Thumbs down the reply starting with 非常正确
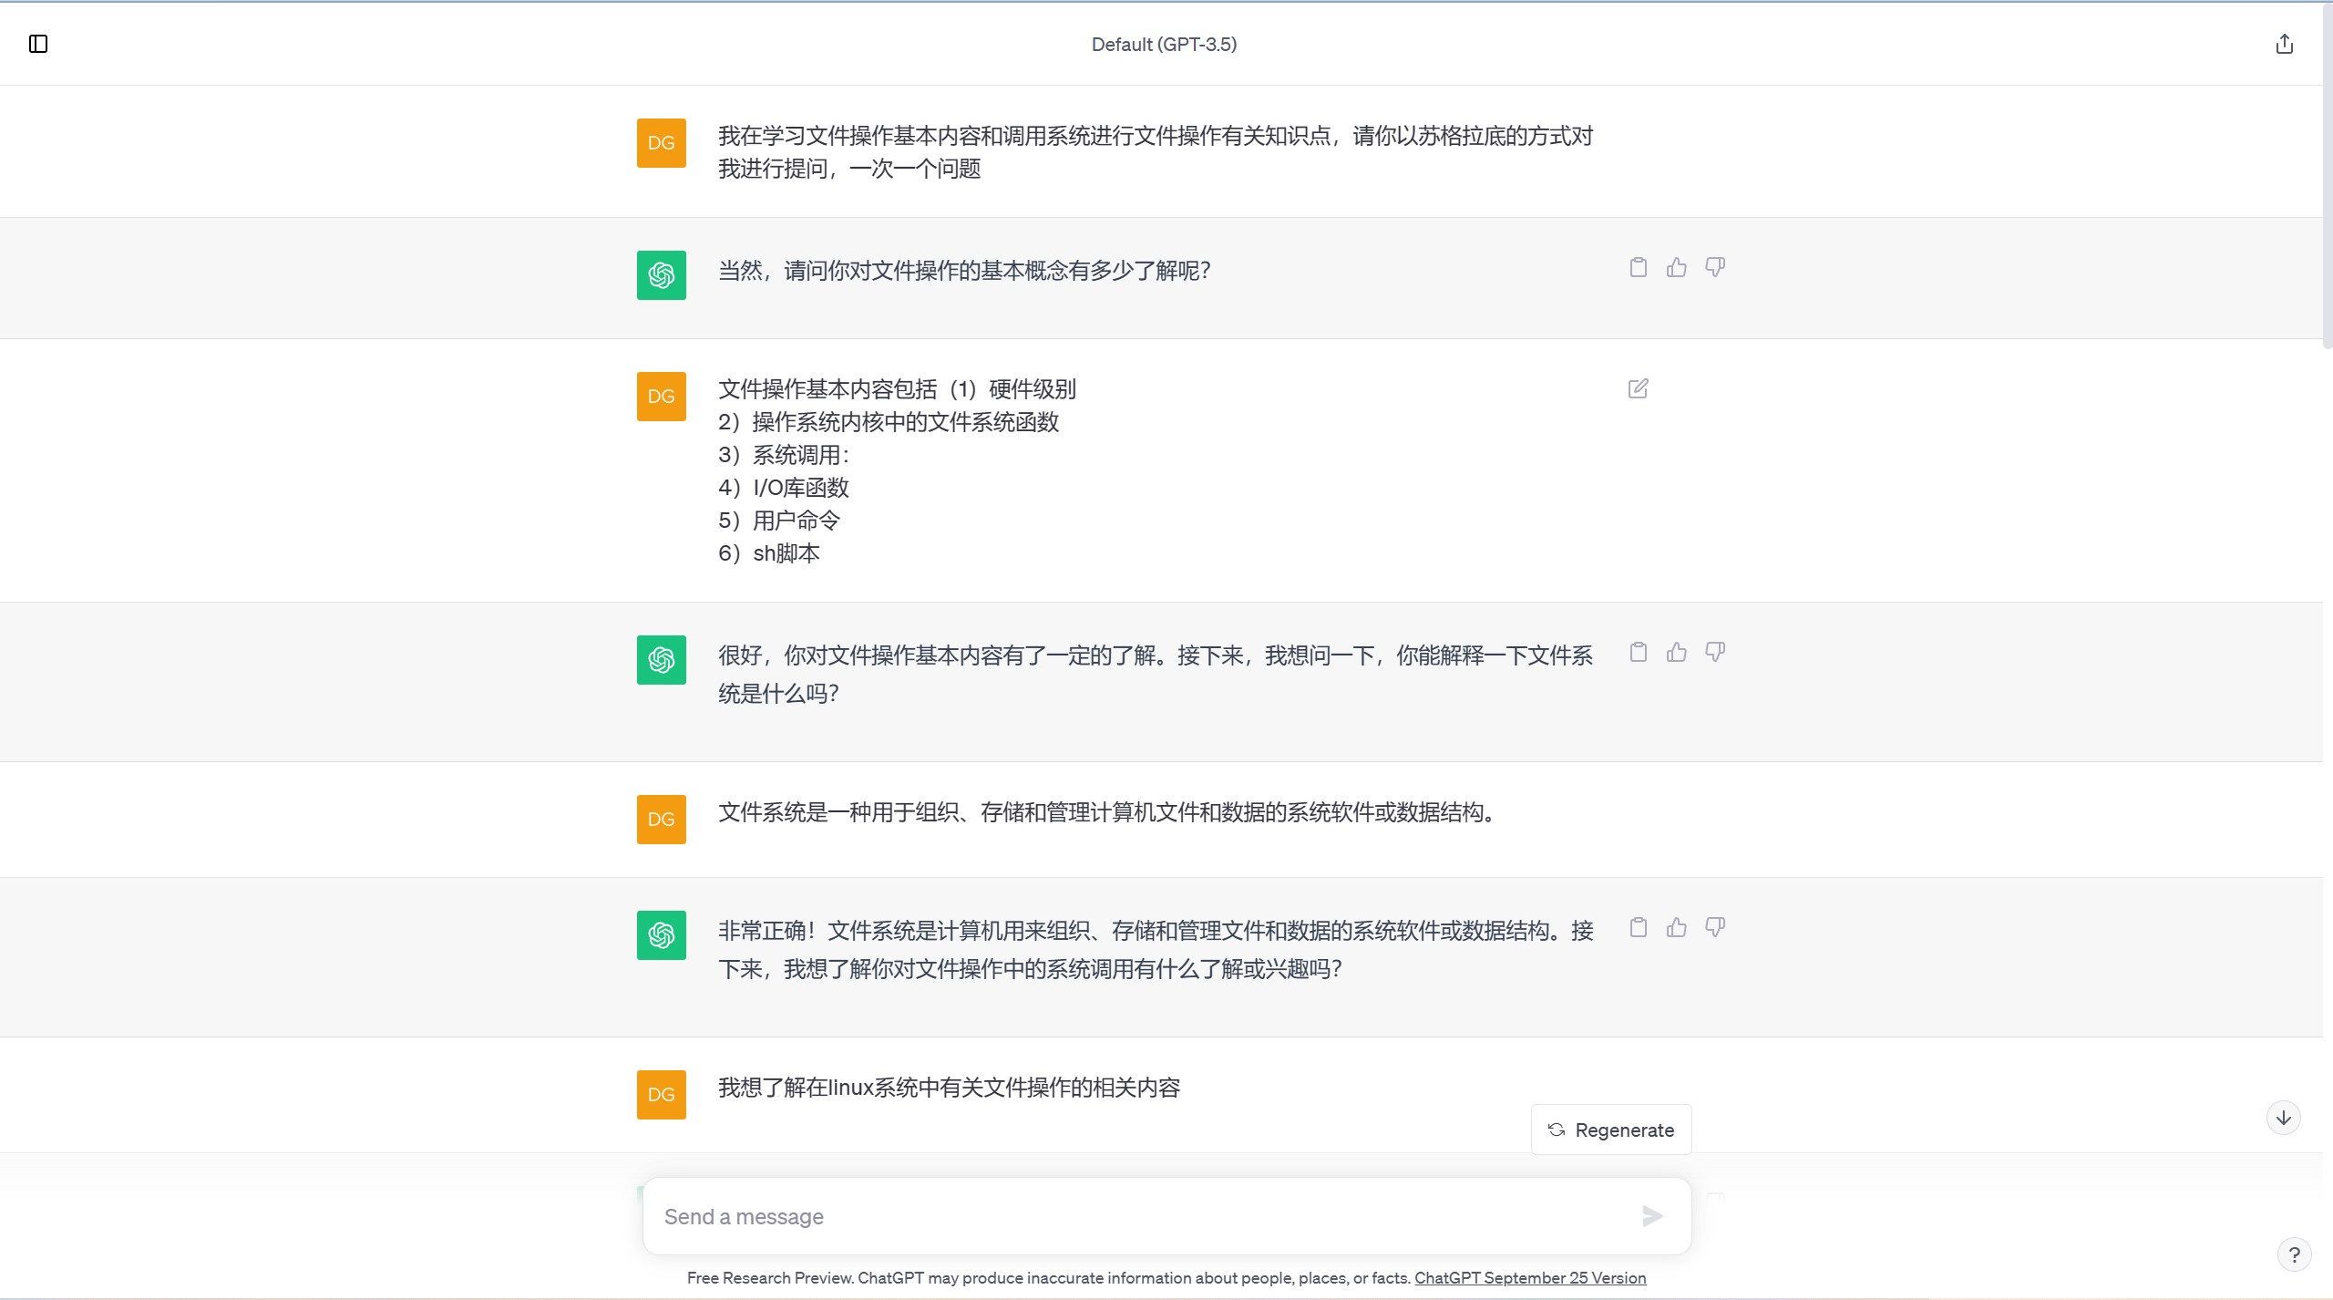The image size is (2333, 1300). (x=1714, y=927)
